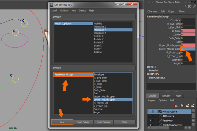The image size is (197, 131).
Task: Open Options menu in Set Driven Key
Action: [64, 10]
